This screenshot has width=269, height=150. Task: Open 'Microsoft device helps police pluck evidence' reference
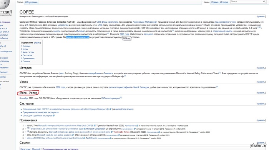point(80,132)
